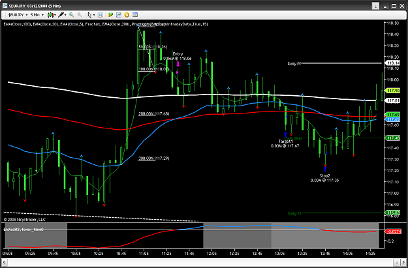Image resolution: width=408 pixels, height=268 pixels.
Task: Select the 50.00% Fibonacci level label
Action: (x=153, y=47)
